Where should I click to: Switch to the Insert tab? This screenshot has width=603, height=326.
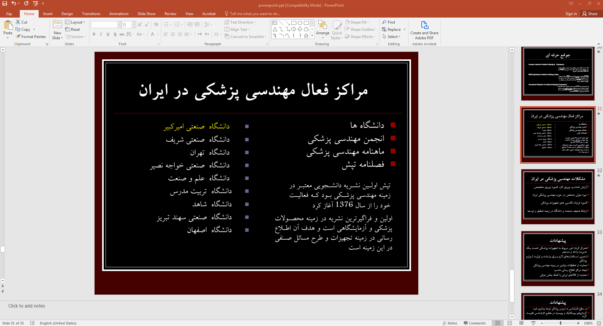(48, 14)
